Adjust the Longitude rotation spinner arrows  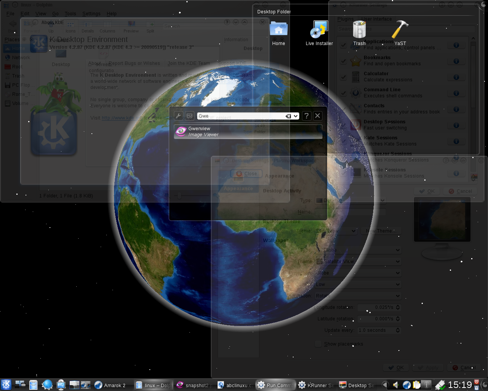pos(398,307)
